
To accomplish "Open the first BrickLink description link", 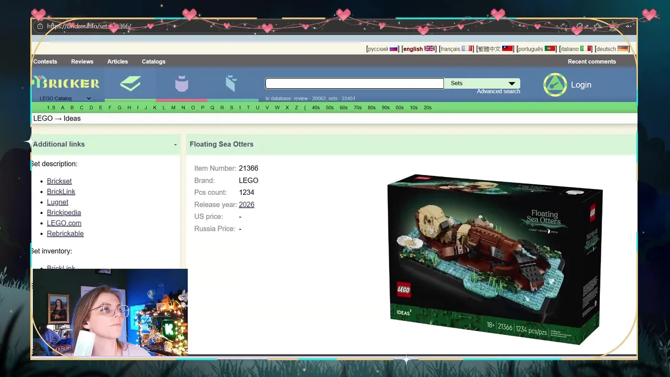I will [x=61, y=192].
